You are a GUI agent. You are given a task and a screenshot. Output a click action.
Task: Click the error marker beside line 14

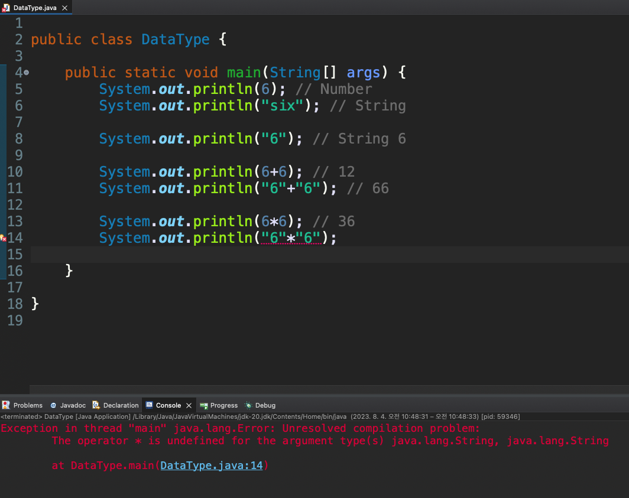tap(3, 237)
